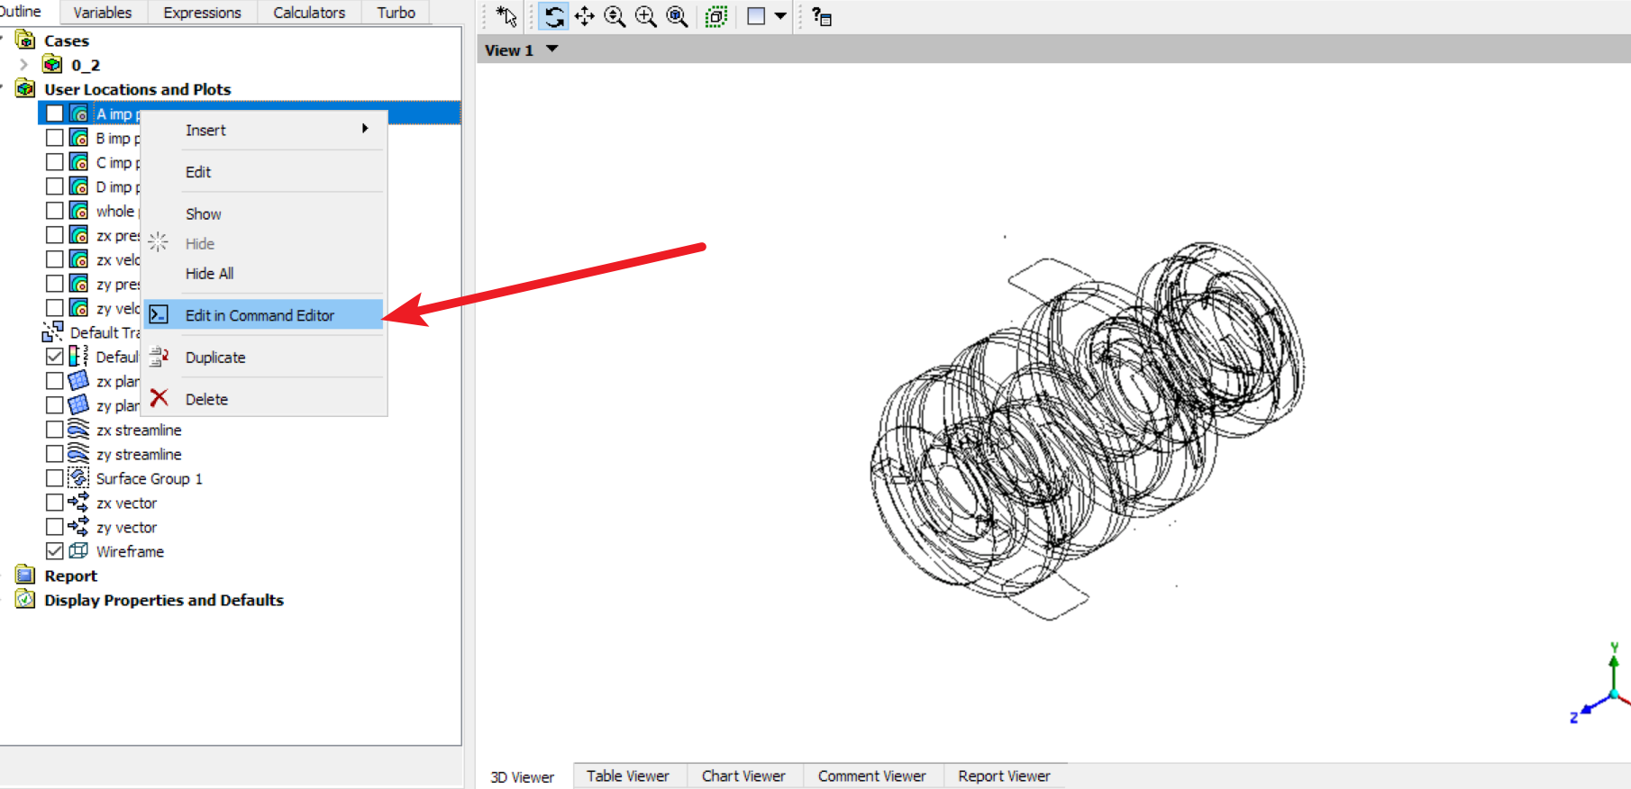
Task: Click the zoom box tool icon
Action: tap(646, 16)
